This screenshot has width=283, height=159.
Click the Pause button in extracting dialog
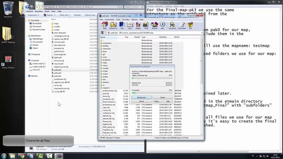(x=162, y=97)
